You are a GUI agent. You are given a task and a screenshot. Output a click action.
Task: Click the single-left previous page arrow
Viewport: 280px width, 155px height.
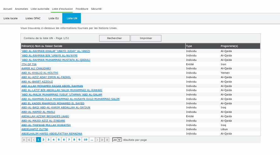(x=34, y=140)
